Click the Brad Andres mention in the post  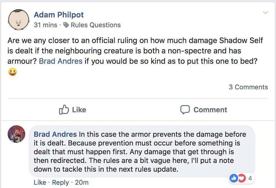click(x=61, y=61)
